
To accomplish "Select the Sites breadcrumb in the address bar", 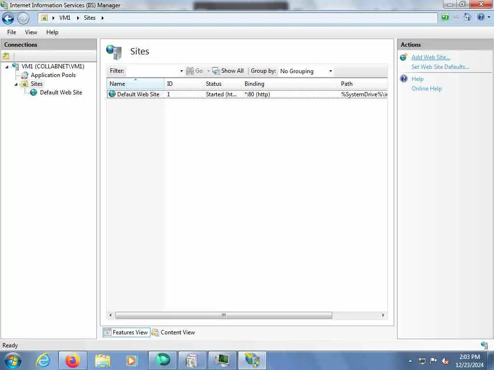I will (89, 18).
